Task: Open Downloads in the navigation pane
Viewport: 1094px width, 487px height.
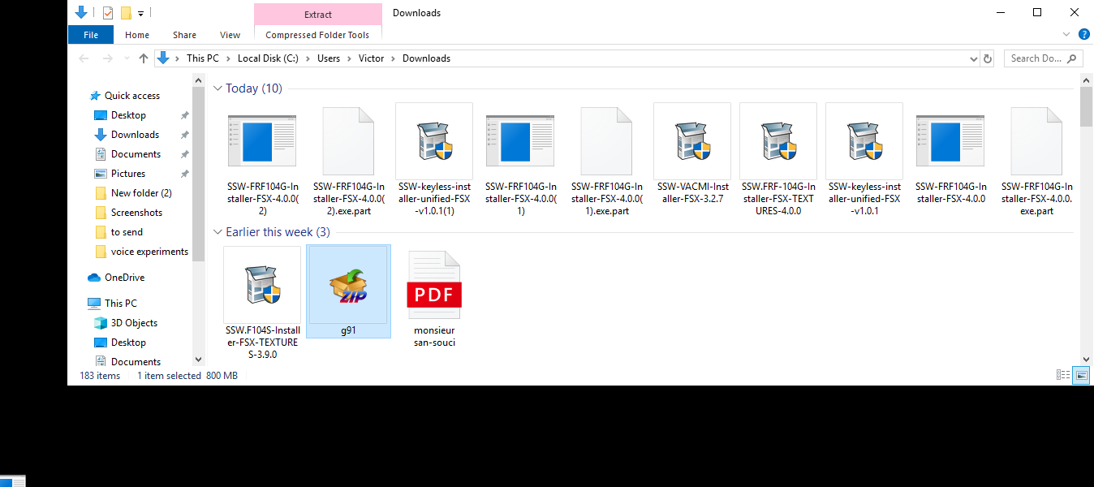Action: [135, 135]
